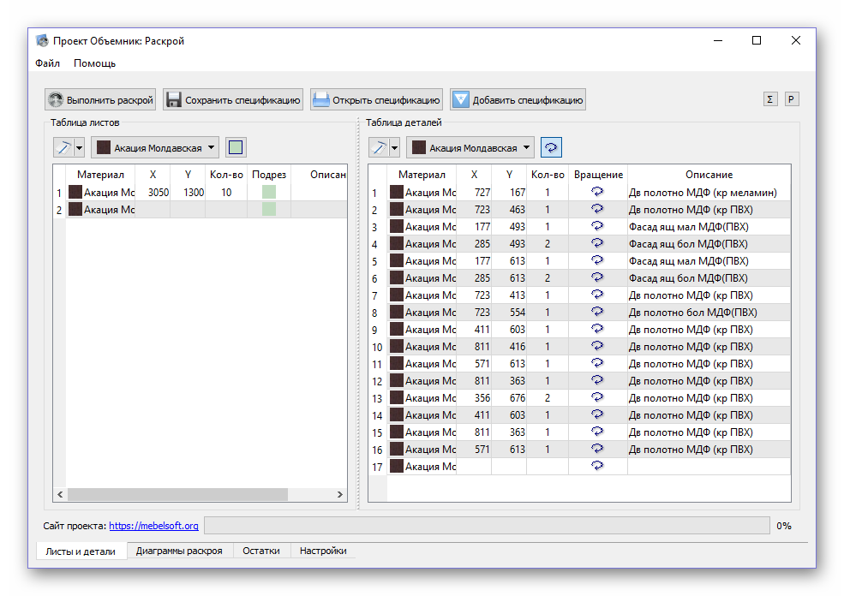The width and height of the screenshot is (844, 596).
Task: Click trim color swatch in sheet row 1
Action: [269, 193]
